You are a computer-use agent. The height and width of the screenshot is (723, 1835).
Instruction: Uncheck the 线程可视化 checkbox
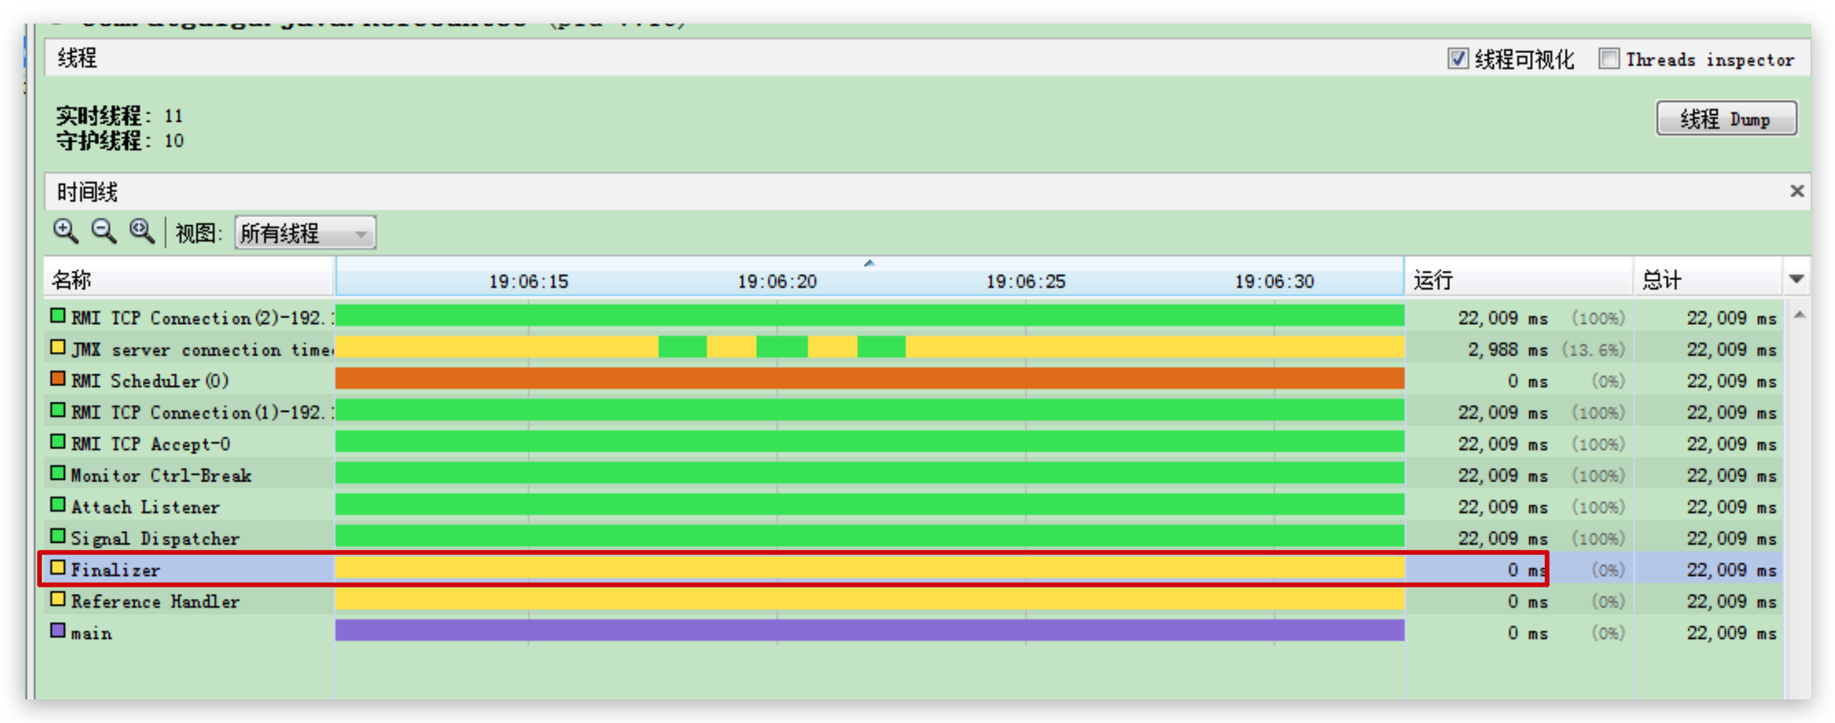[1458, 58]
